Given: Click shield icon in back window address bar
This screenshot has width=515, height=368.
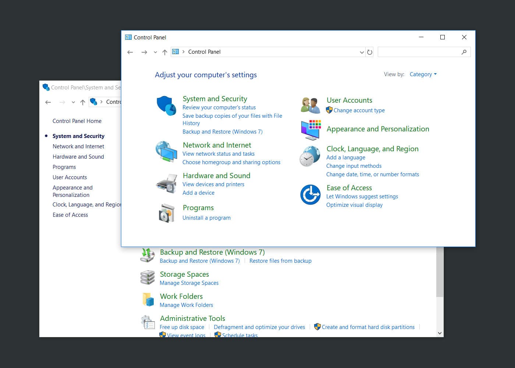Looking at the screenshot, I should (93, 102).
